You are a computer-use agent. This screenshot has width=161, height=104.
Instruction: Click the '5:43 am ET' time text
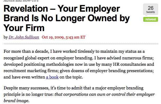click(x=75, y=37)
